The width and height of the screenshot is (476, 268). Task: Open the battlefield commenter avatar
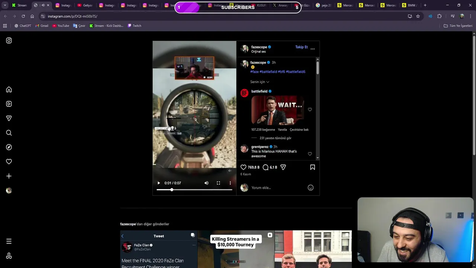click(x=244, y=93)
